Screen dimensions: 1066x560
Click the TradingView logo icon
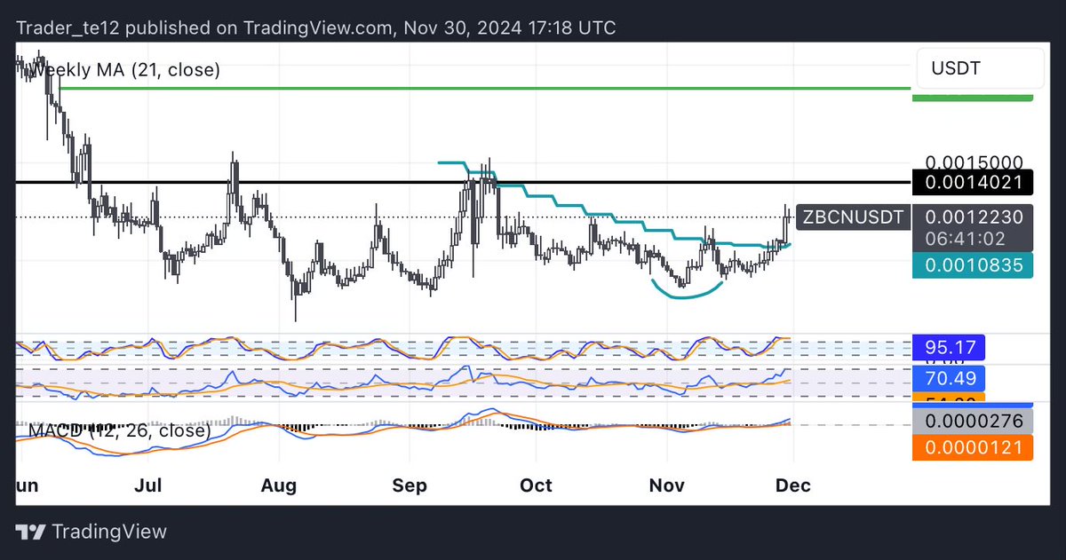[32, 532]
